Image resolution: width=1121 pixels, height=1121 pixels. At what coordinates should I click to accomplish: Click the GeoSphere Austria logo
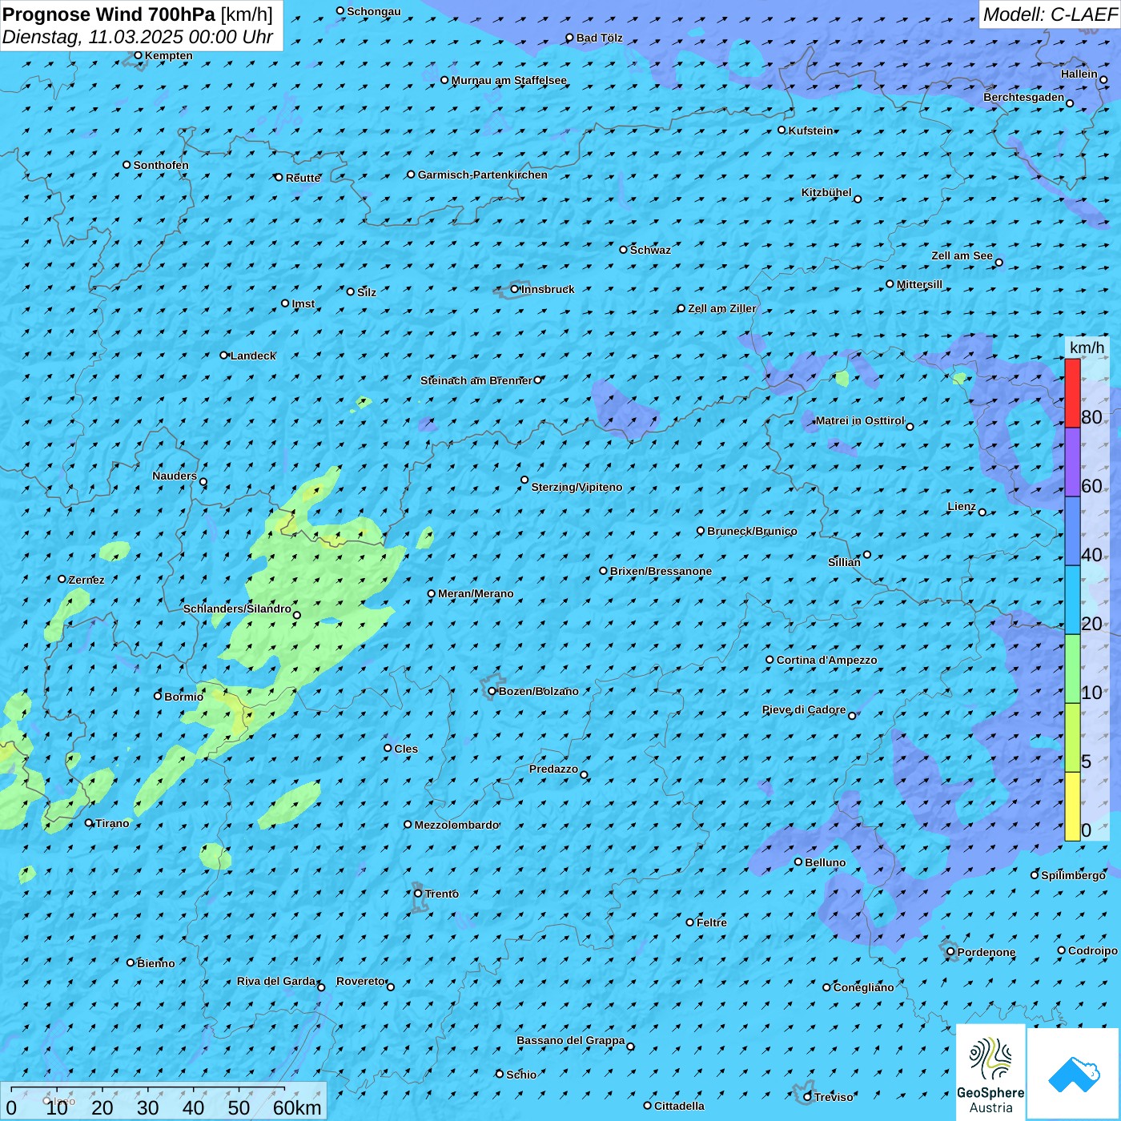pyautogui.click(x=990, y=1072)
